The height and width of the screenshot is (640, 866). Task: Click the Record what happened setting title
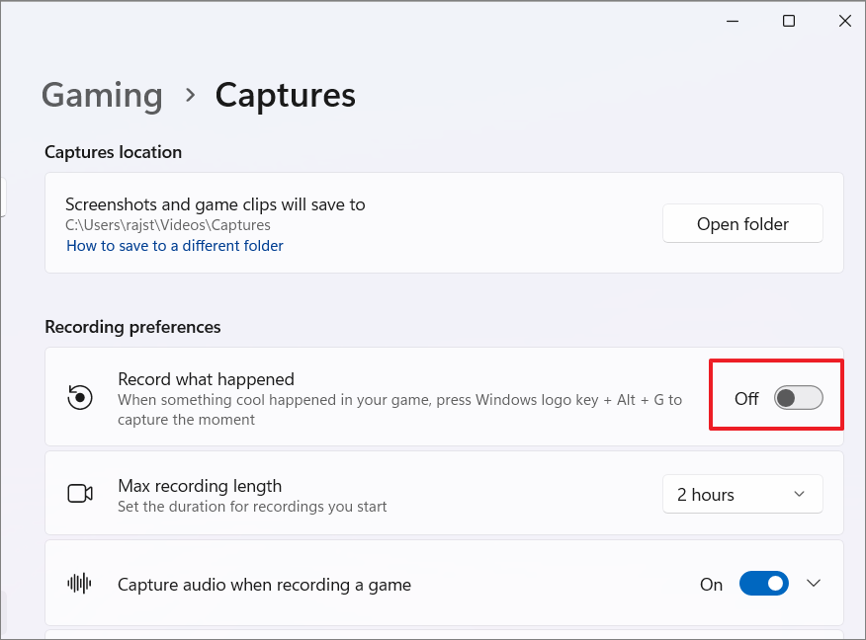pos(206,379)
